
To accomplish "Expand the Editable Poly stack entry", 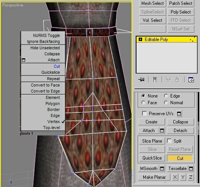I will tap(140, 40).
